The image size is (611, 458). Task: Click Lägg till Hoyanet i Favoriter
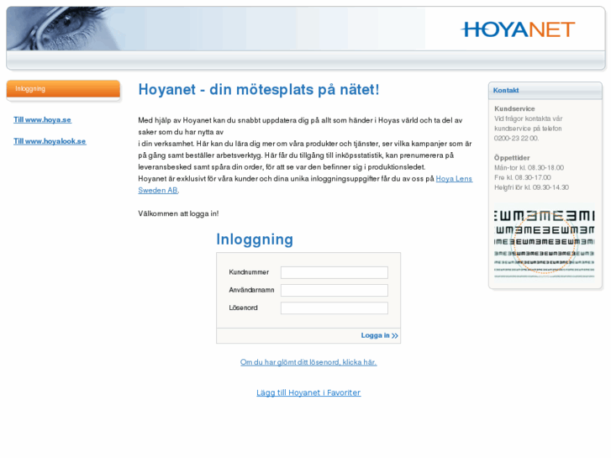point(308,392)
